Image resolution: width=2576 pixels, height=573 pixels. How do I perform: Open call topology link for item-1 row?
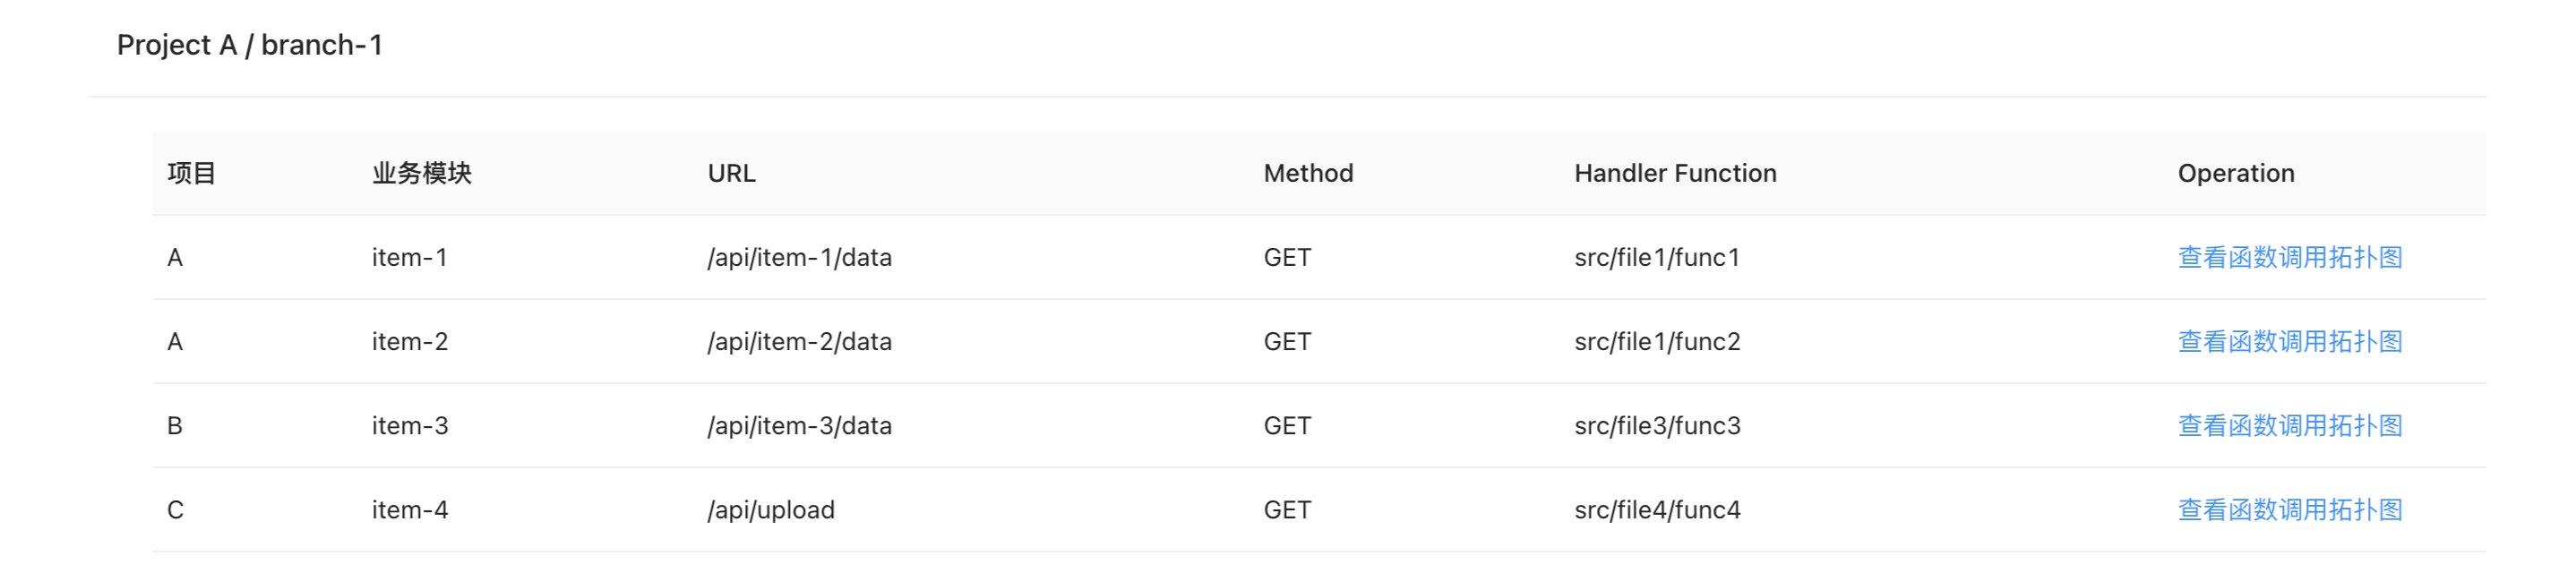(x=2290, y=257)
